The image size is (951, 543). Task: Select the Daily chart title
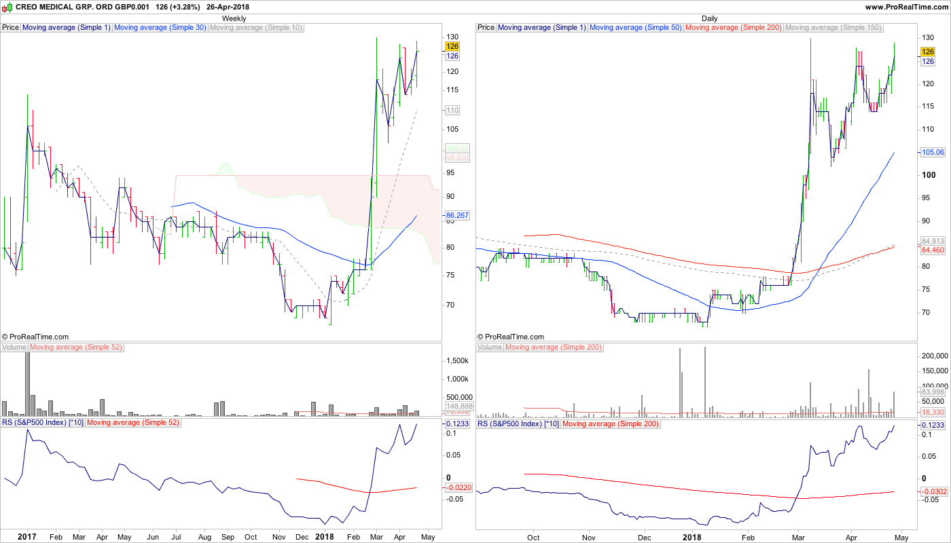click(710, 18)
